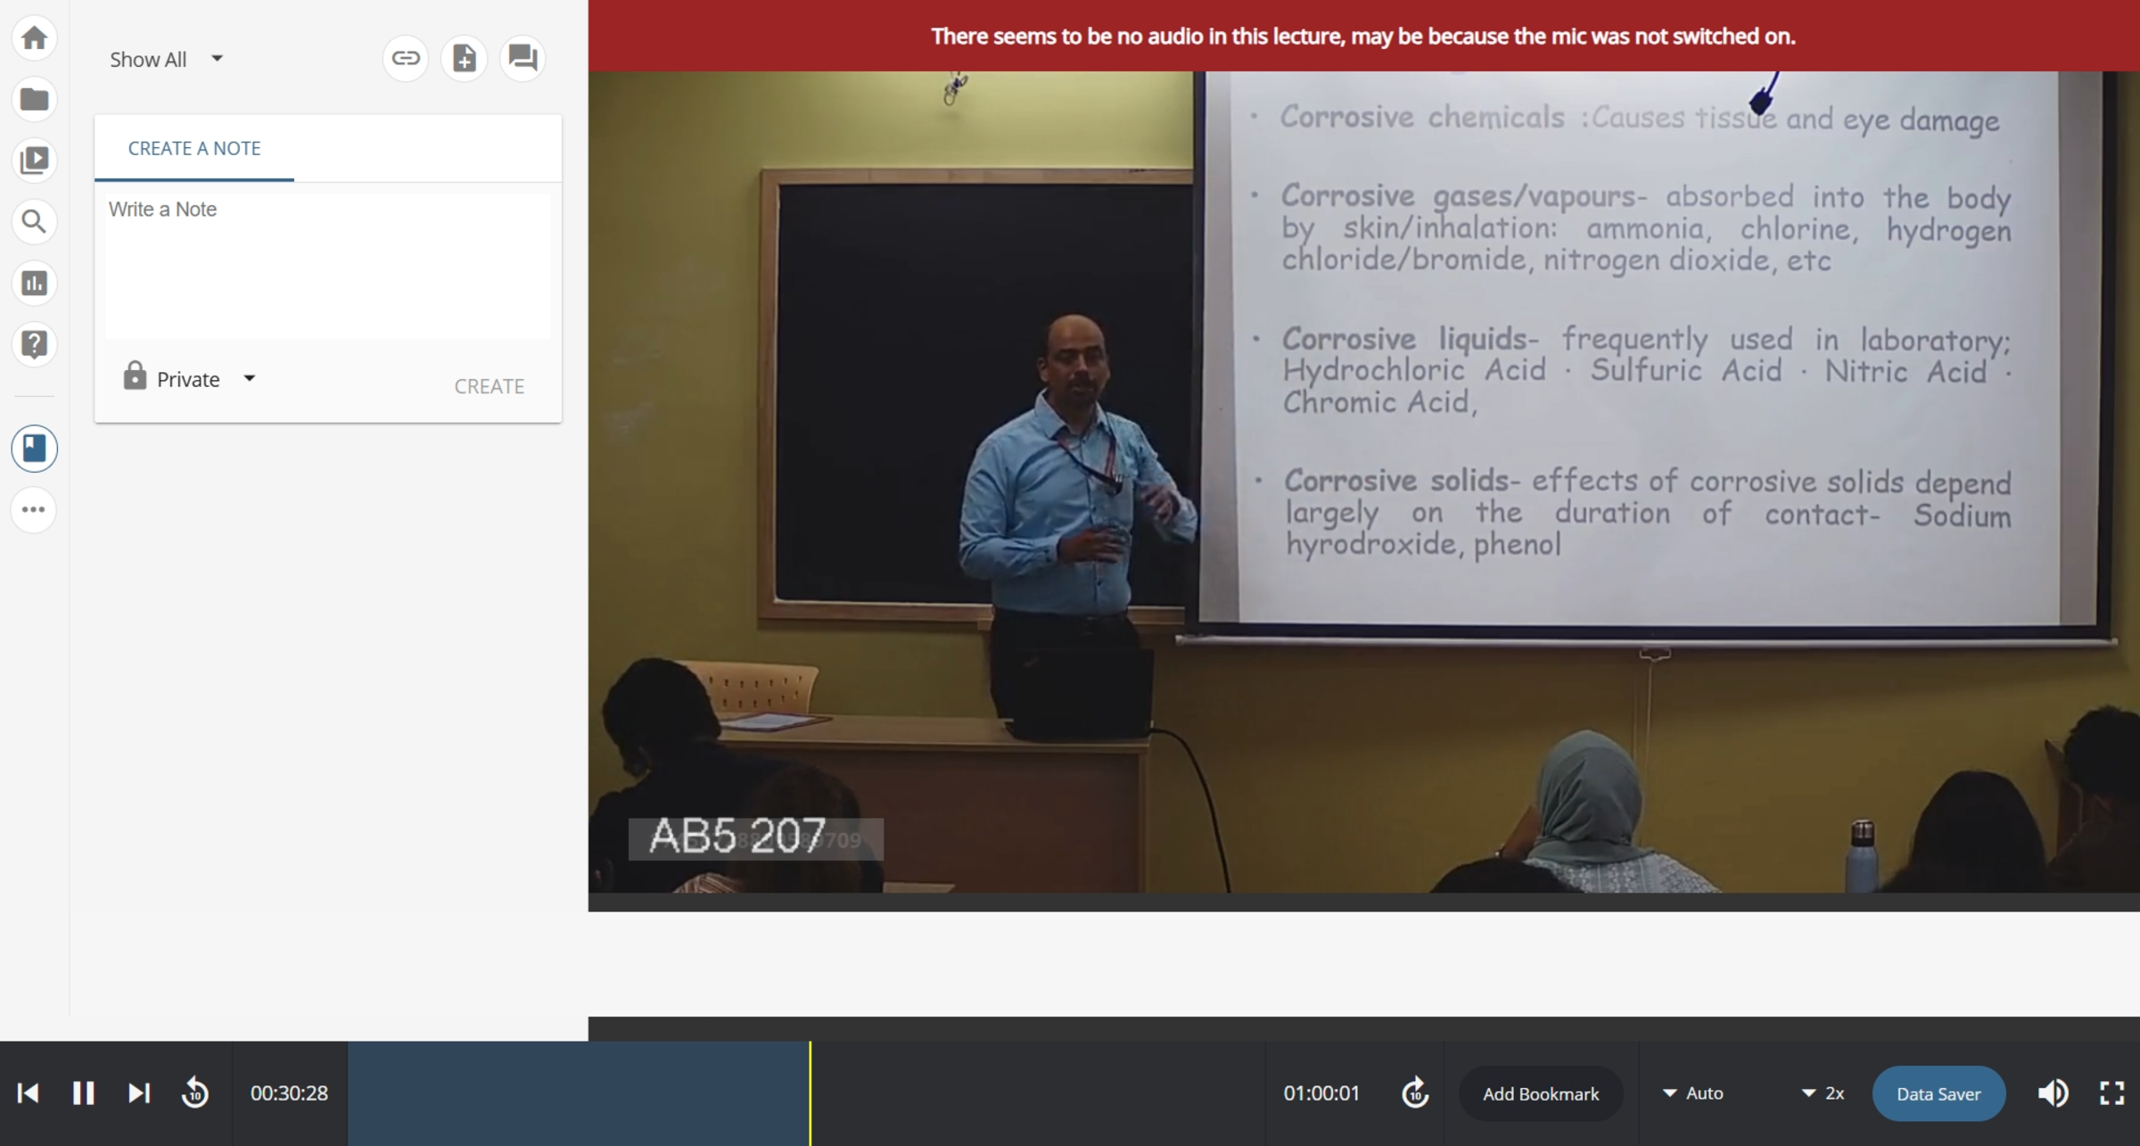Open the Home icon in sidebar
This screenshot has height=1146, width=2140.
(x=34, y=38)
